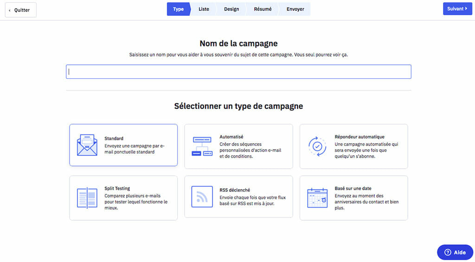Image resolution: width=475 pixels, height=262 pixels.
Task: Click the Quitter button
Action: tap(20, 10)
